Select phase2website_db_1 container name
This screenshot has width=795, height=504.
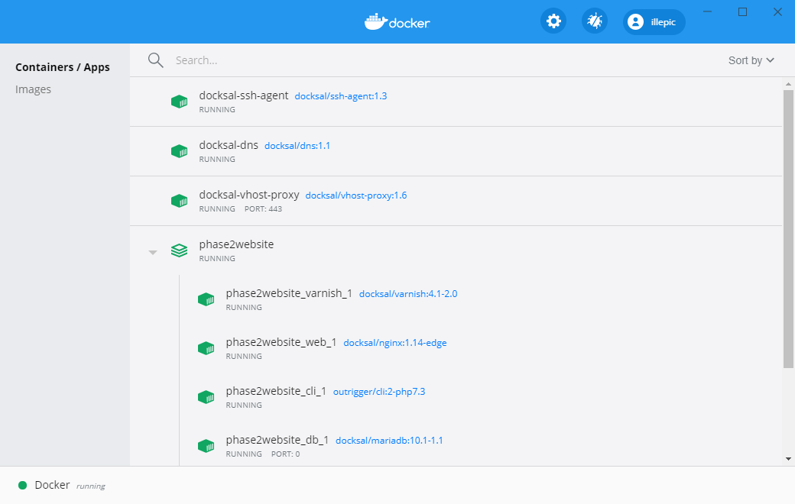[x=277, y=440]
